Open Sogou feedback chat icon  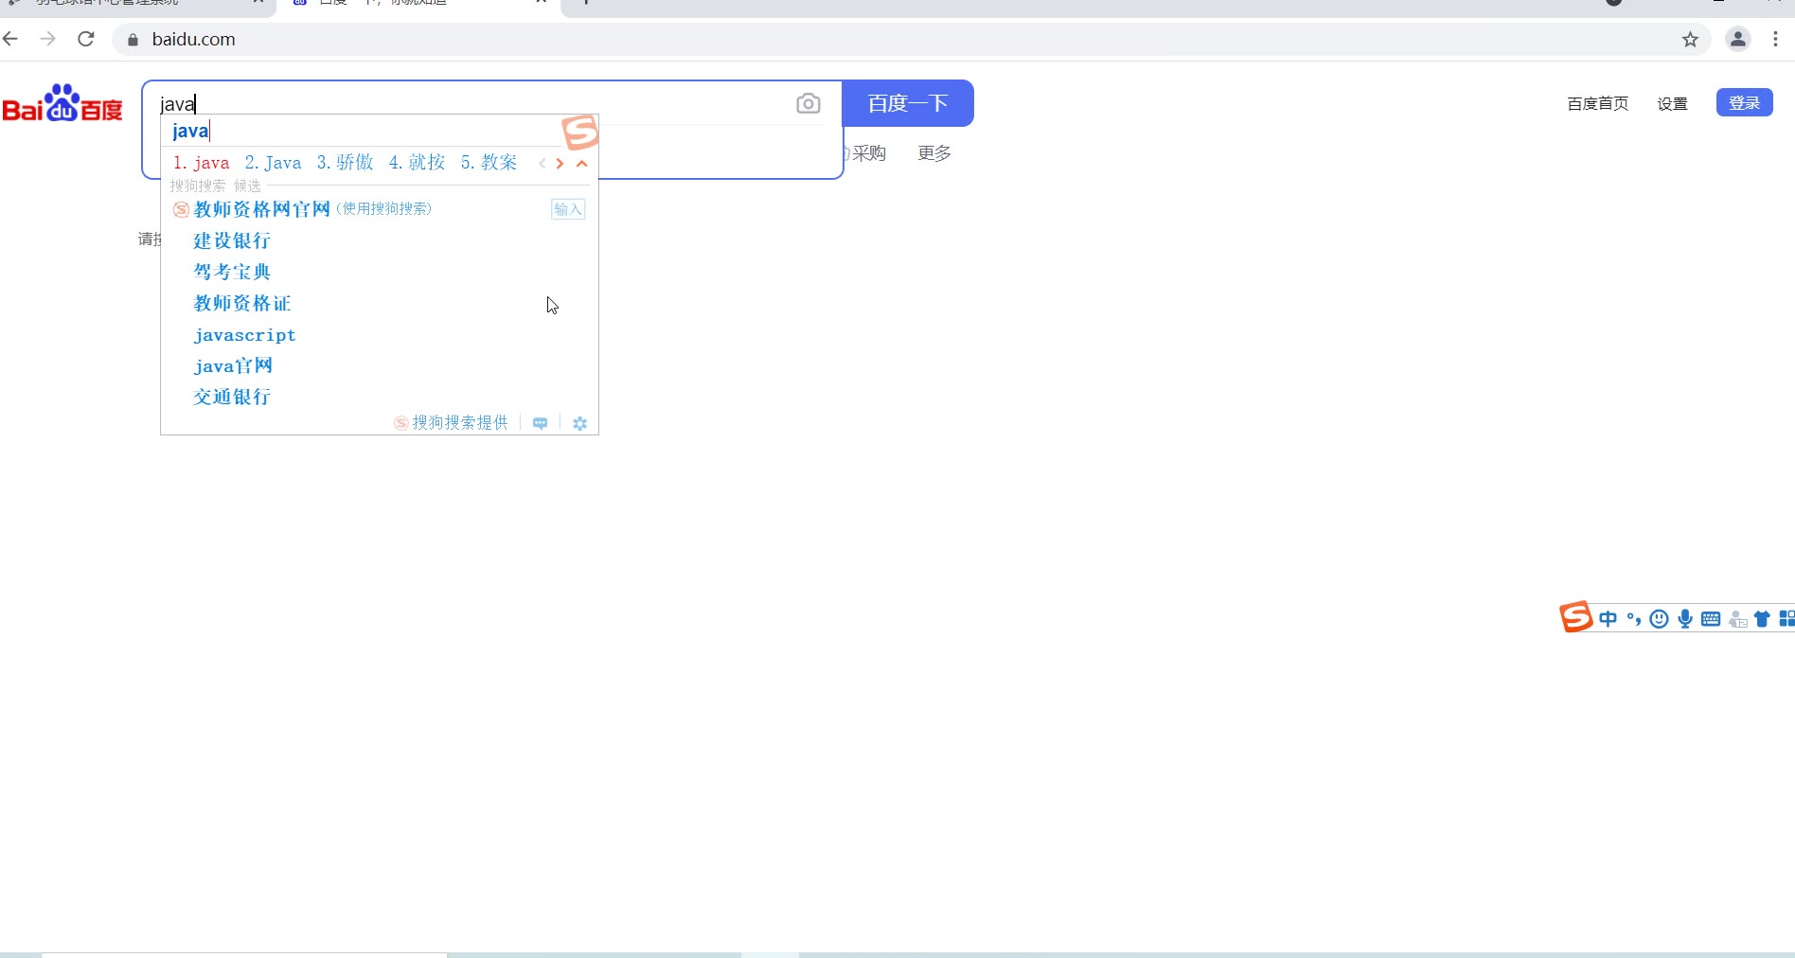(x=540, y=423)
